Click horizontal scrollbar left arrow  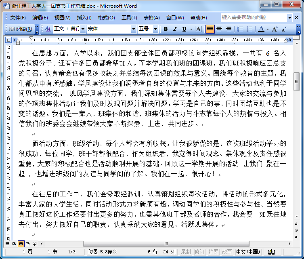pos(42,244)
